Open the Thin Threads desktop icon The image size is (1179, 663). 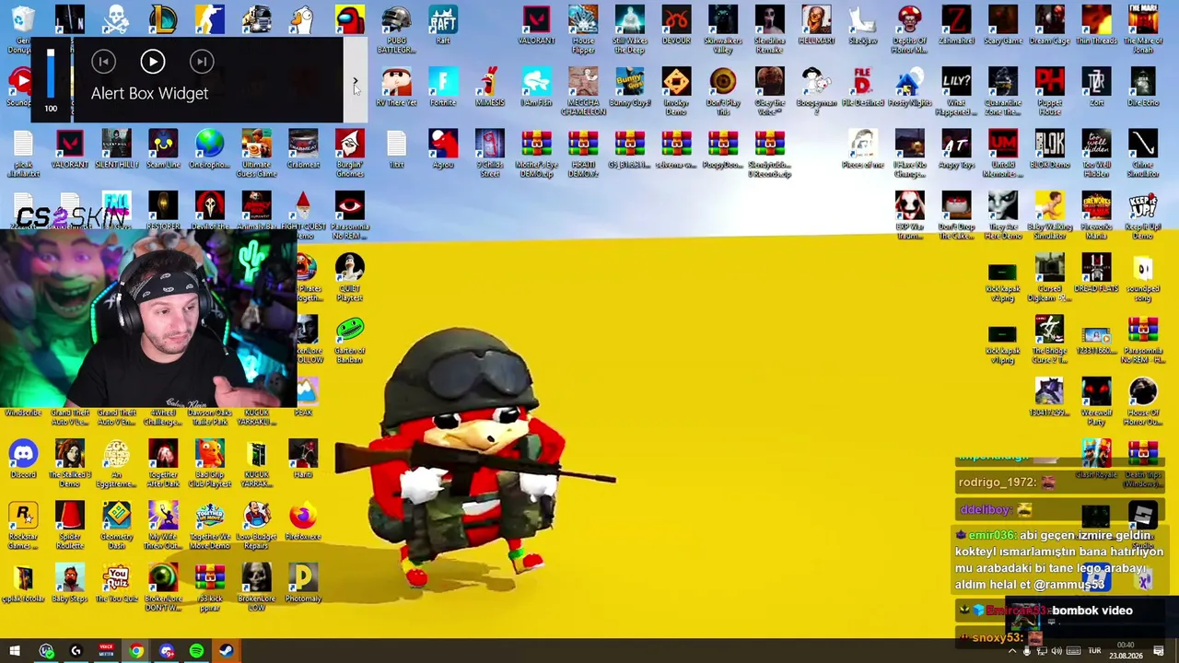tap(1096, 26)
